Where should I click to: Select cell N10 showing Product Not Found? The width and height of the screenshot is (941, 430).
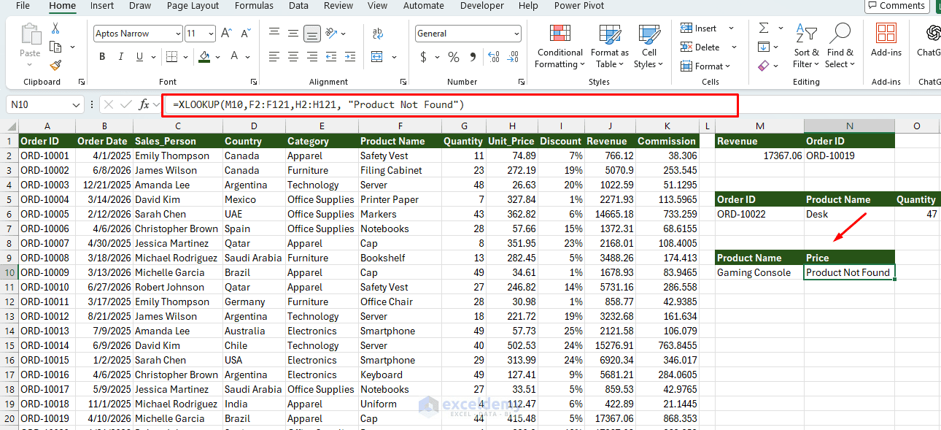[849, 272]
